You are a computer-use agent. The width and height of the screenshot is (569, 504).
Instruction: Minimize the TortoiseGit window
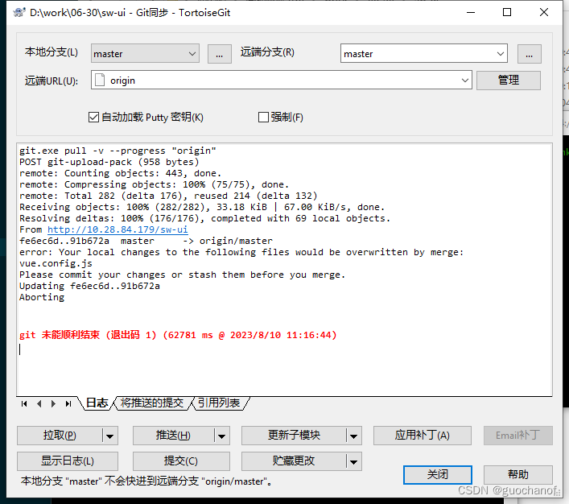pos(471,12)
